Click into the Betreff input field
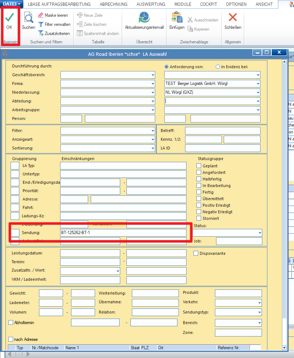 [223, 131]
